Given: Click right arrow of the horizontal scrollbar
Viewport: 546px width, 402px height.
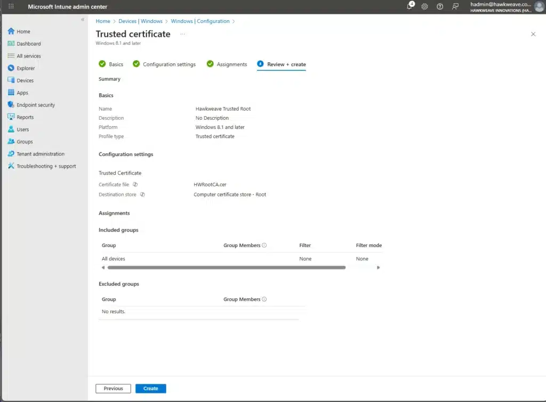Looking at the screenshot, I should 378,267.
